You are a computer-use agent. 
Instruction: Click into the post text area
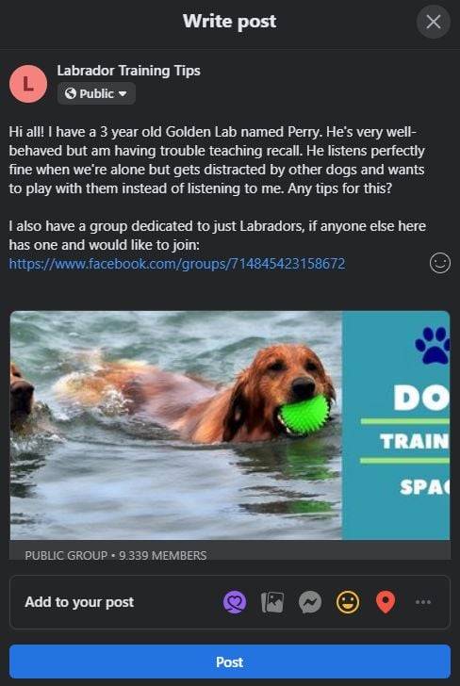tap(218, 198)
